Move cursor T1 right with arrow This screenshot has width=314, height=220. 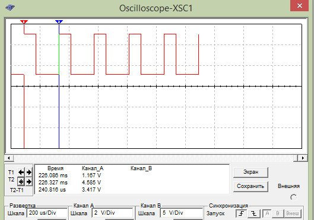click(x=29, y=172)
